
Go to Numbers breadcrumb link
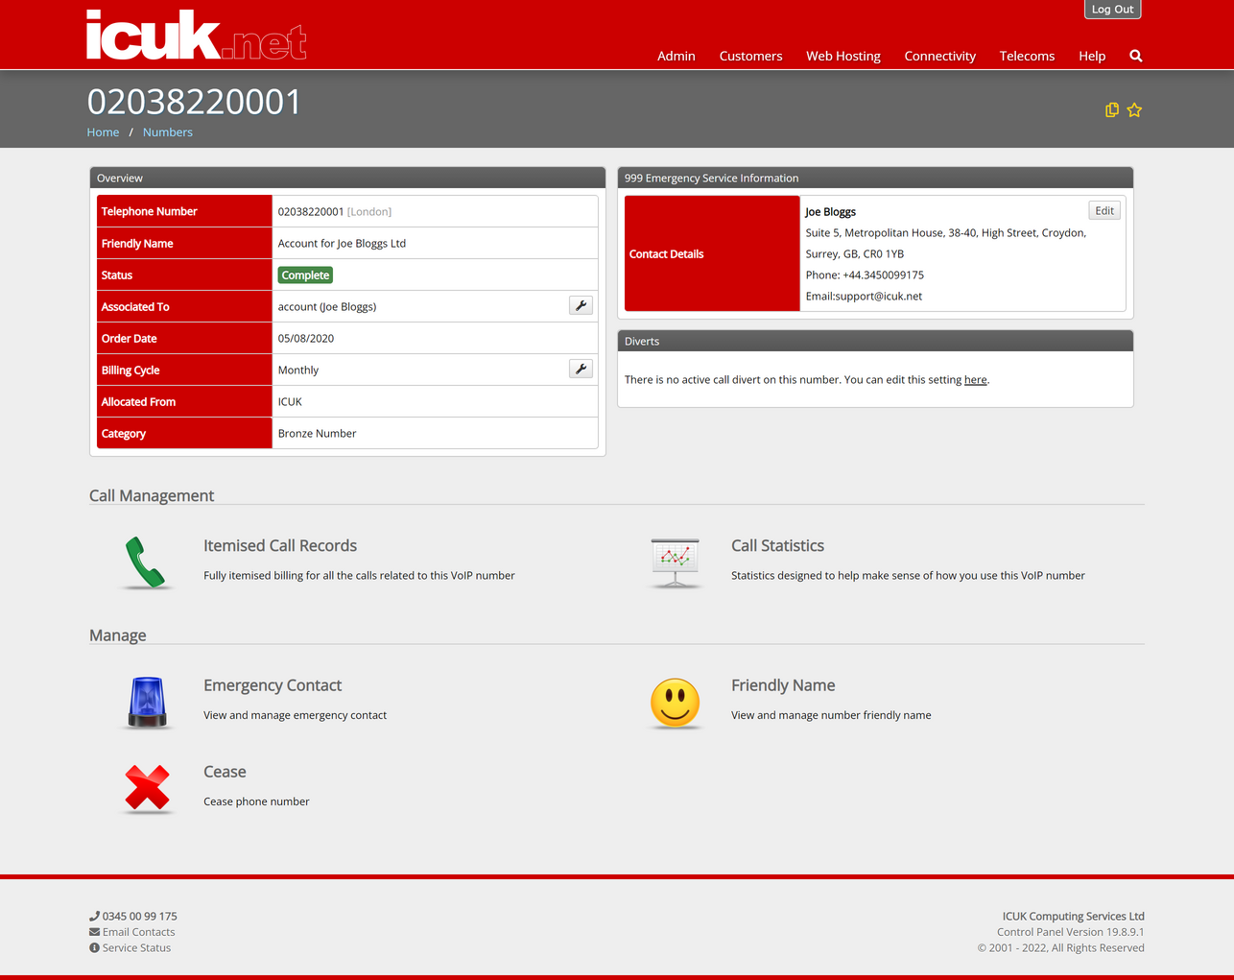[x=168, y=132]
